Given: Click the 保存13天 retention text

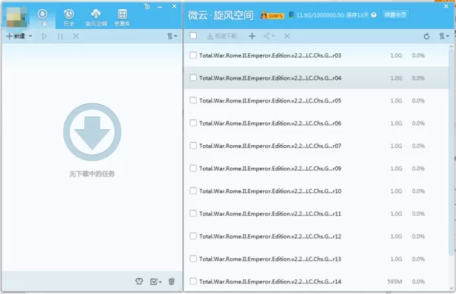Looking at the screenshot, I should pyautogui.click(x=357, y=15).
